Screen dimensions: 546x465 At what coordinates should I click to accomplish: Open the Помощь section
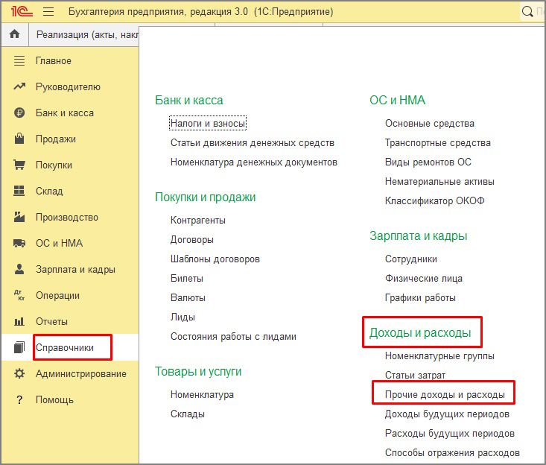pyautogui.click(x=54, y=399)
